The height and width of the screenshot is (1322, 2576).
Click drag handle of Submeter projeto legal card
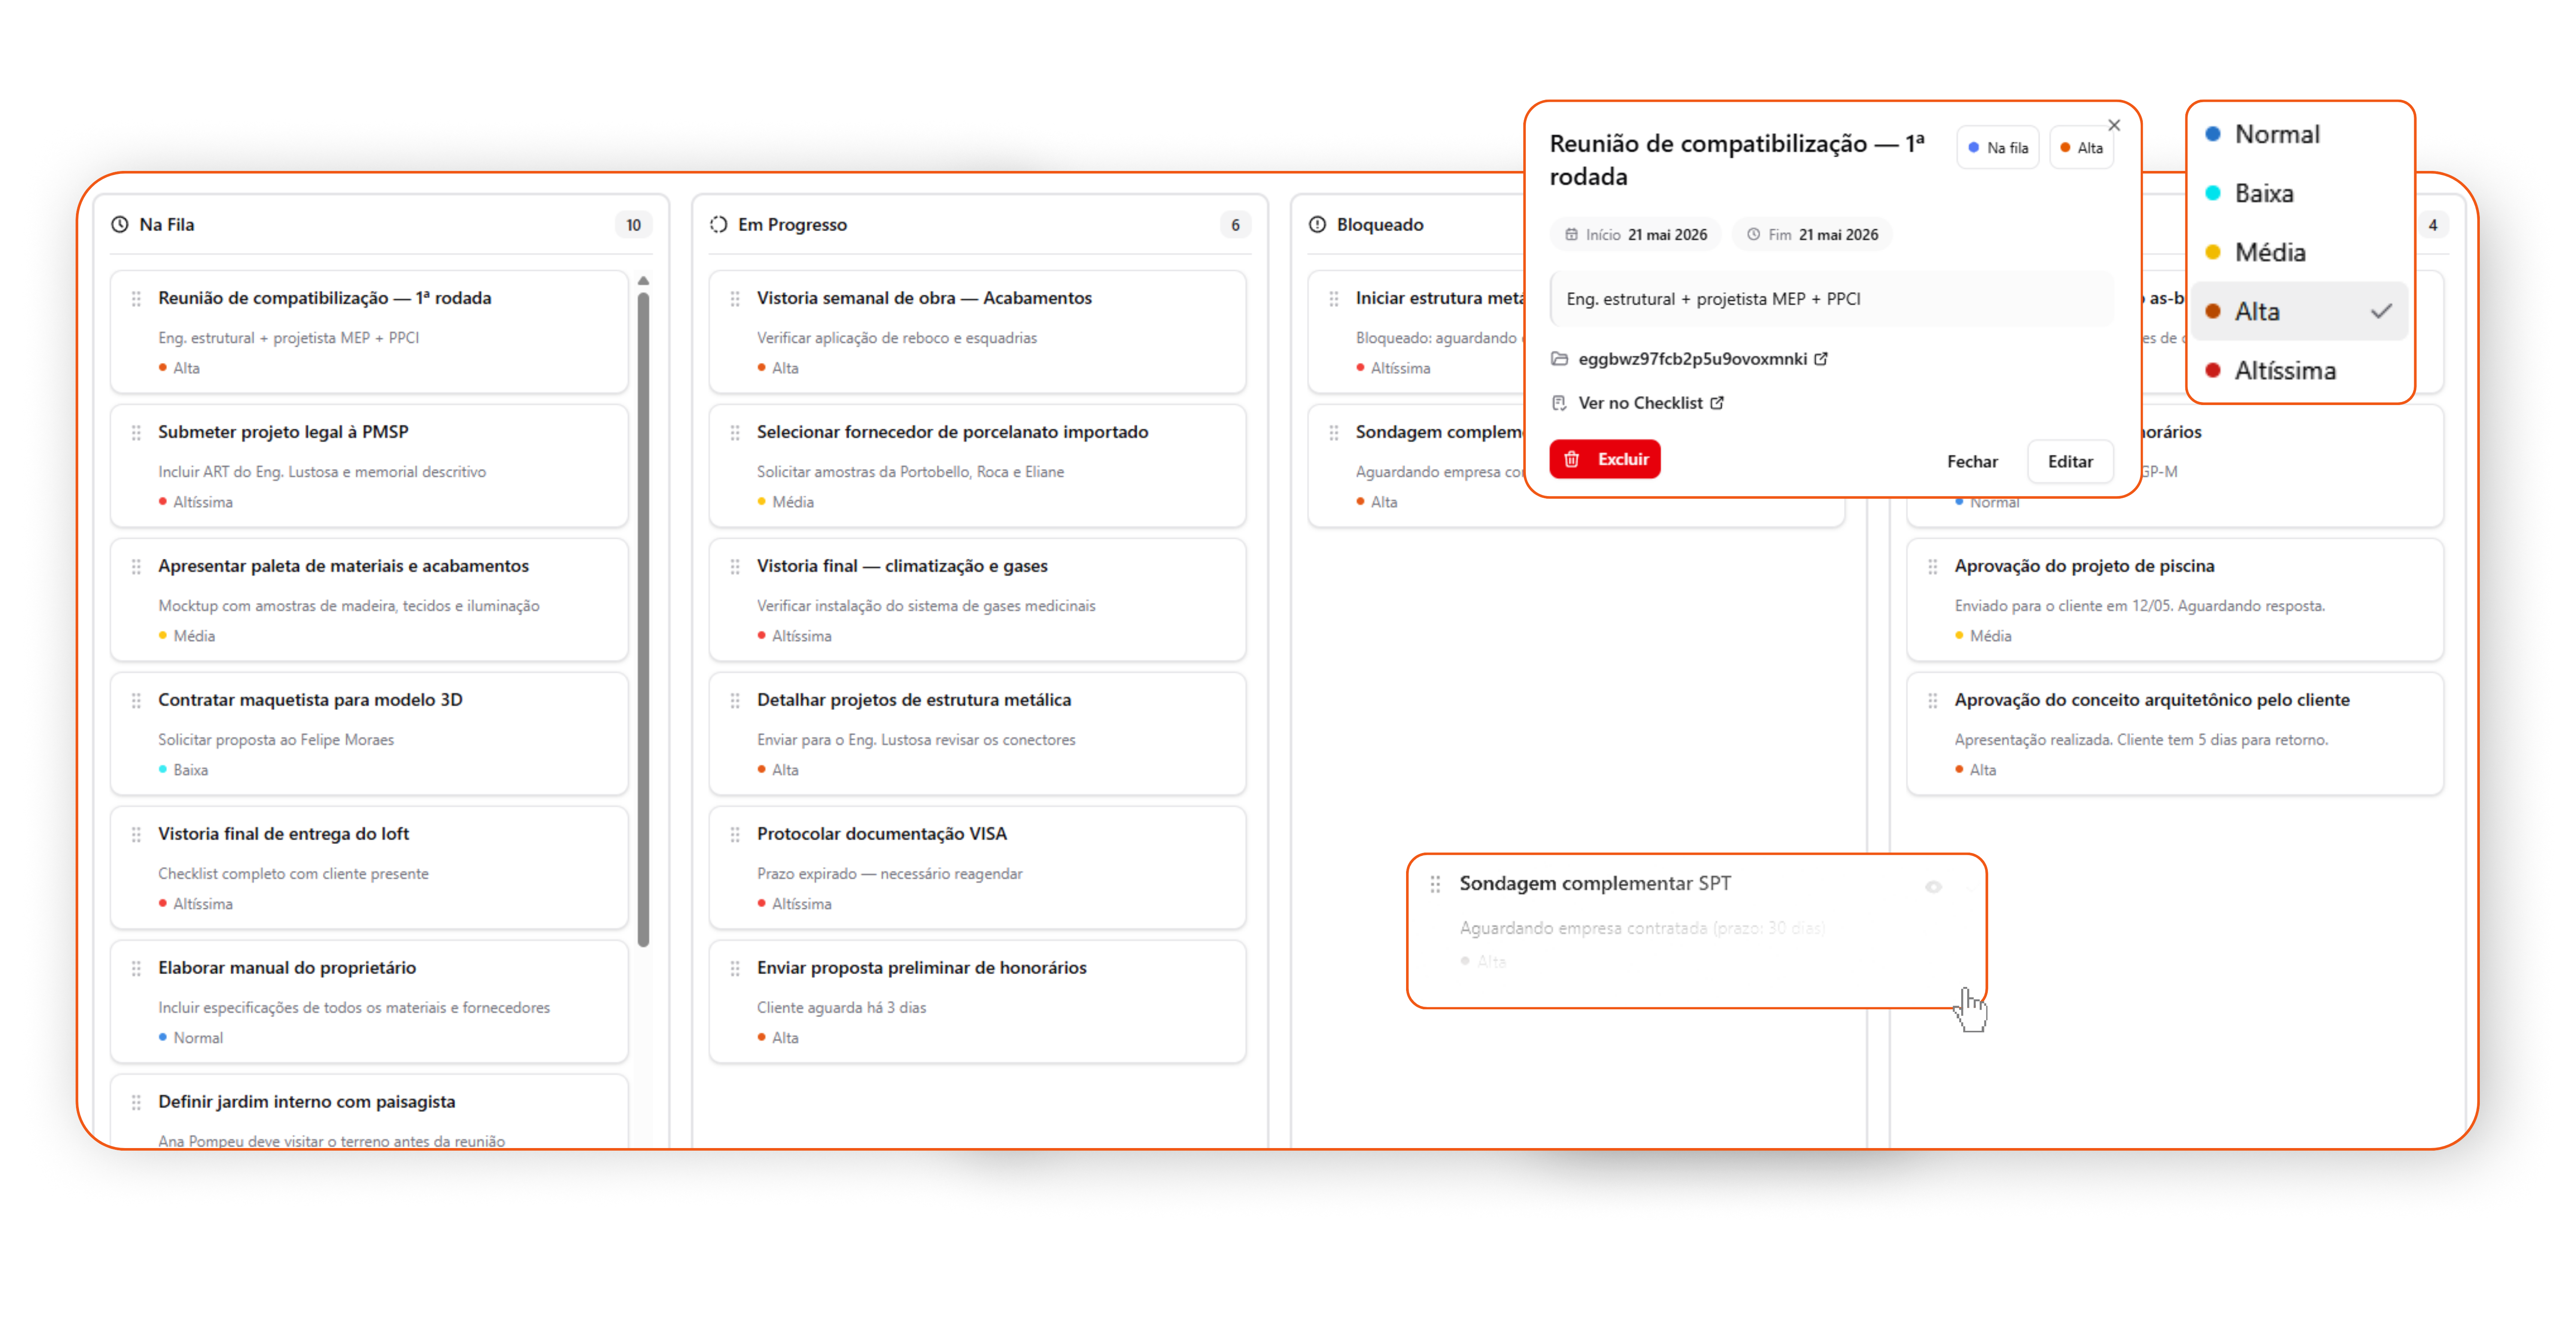pos(136,433)
